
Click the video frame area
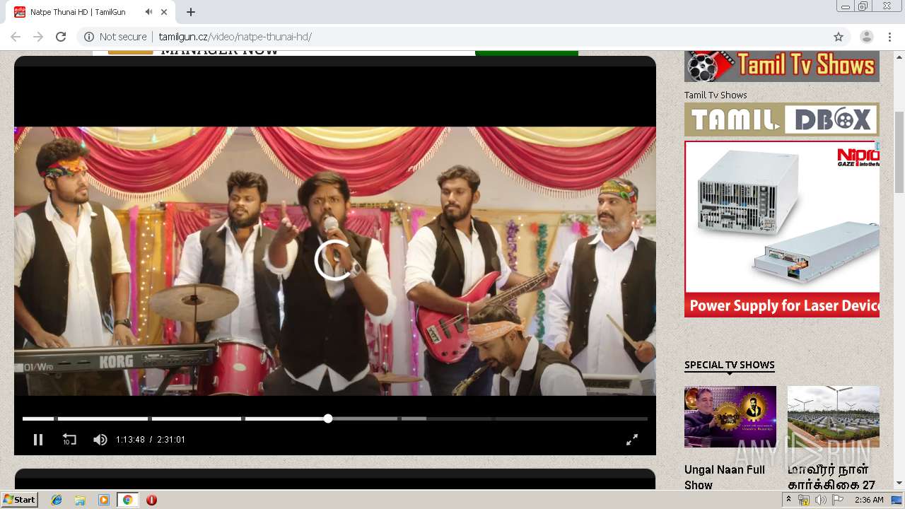coord(335,261)
